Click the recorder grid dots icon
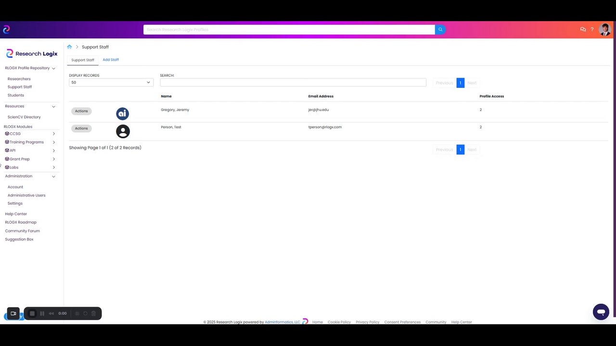This screenshot has height=346, width=616. pyautogui.click(x=77, y=313)
